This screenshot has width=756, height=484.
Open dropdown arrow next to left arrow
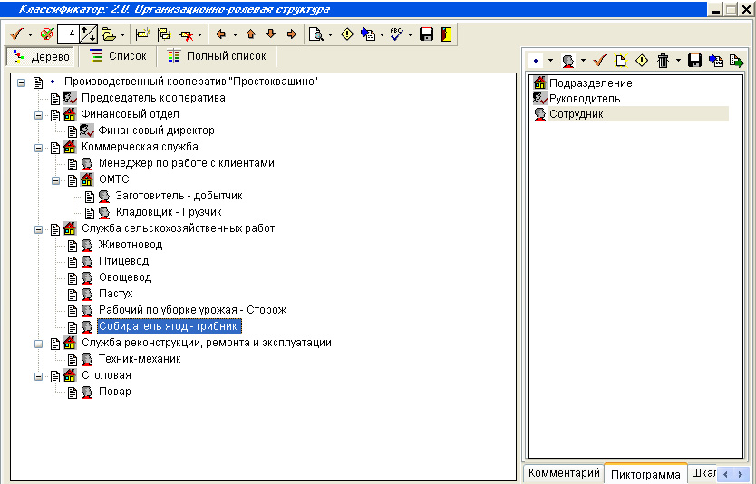[235, 34]
